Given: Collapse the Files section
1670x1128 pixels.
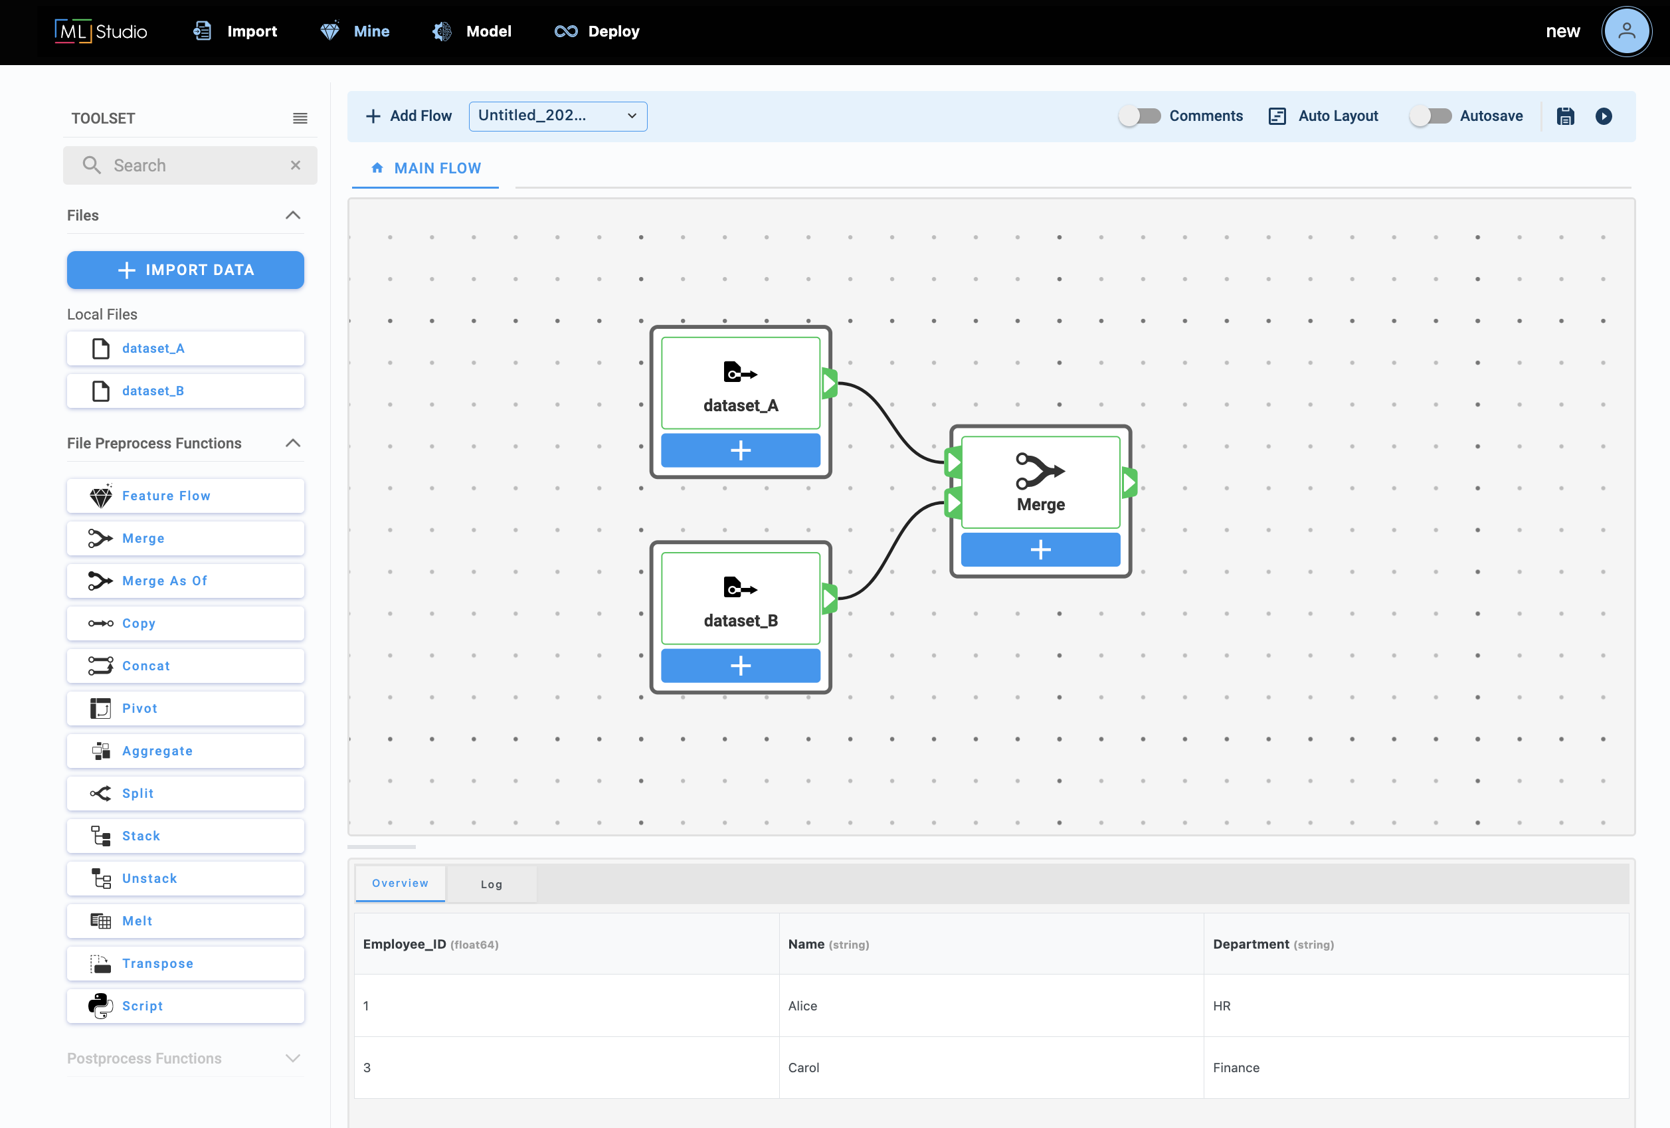Looking at the screenshot, I should point(292,215).
